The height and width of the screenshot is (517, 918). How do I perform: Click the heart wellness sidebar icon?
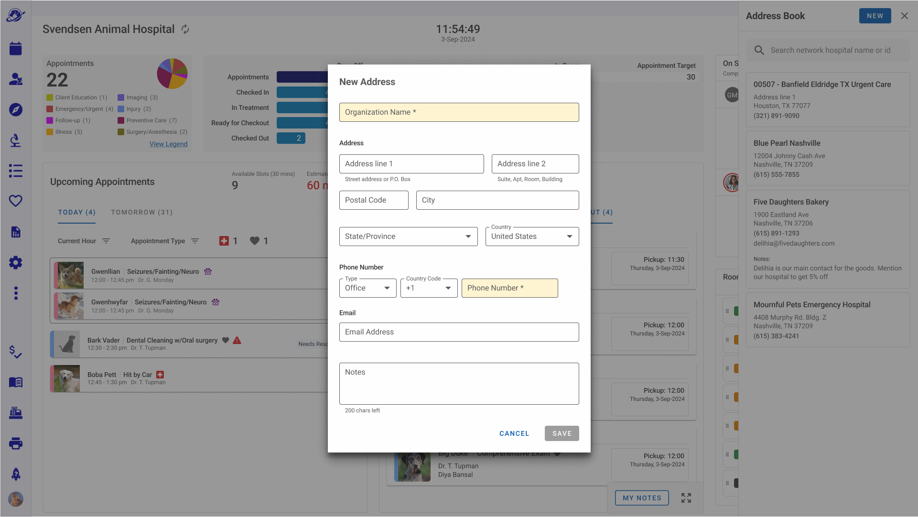16,201
